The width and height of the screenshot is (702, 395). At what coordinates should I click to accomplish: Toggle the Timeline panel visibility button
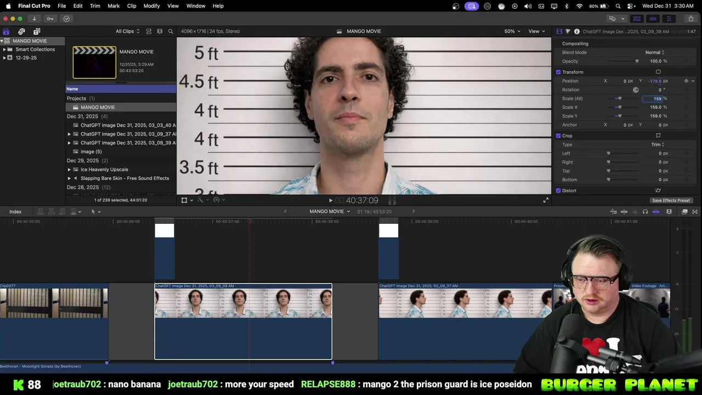pyautogui.click(x=653, y=19)
